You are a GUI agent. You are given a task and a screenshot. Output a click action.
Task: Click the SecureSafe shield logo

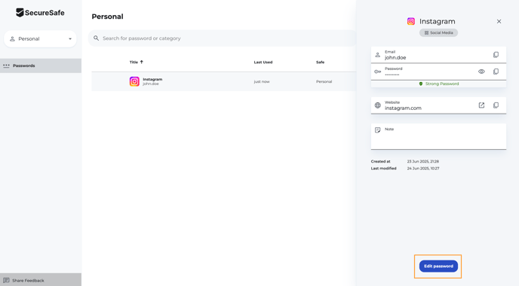[20, 13]
